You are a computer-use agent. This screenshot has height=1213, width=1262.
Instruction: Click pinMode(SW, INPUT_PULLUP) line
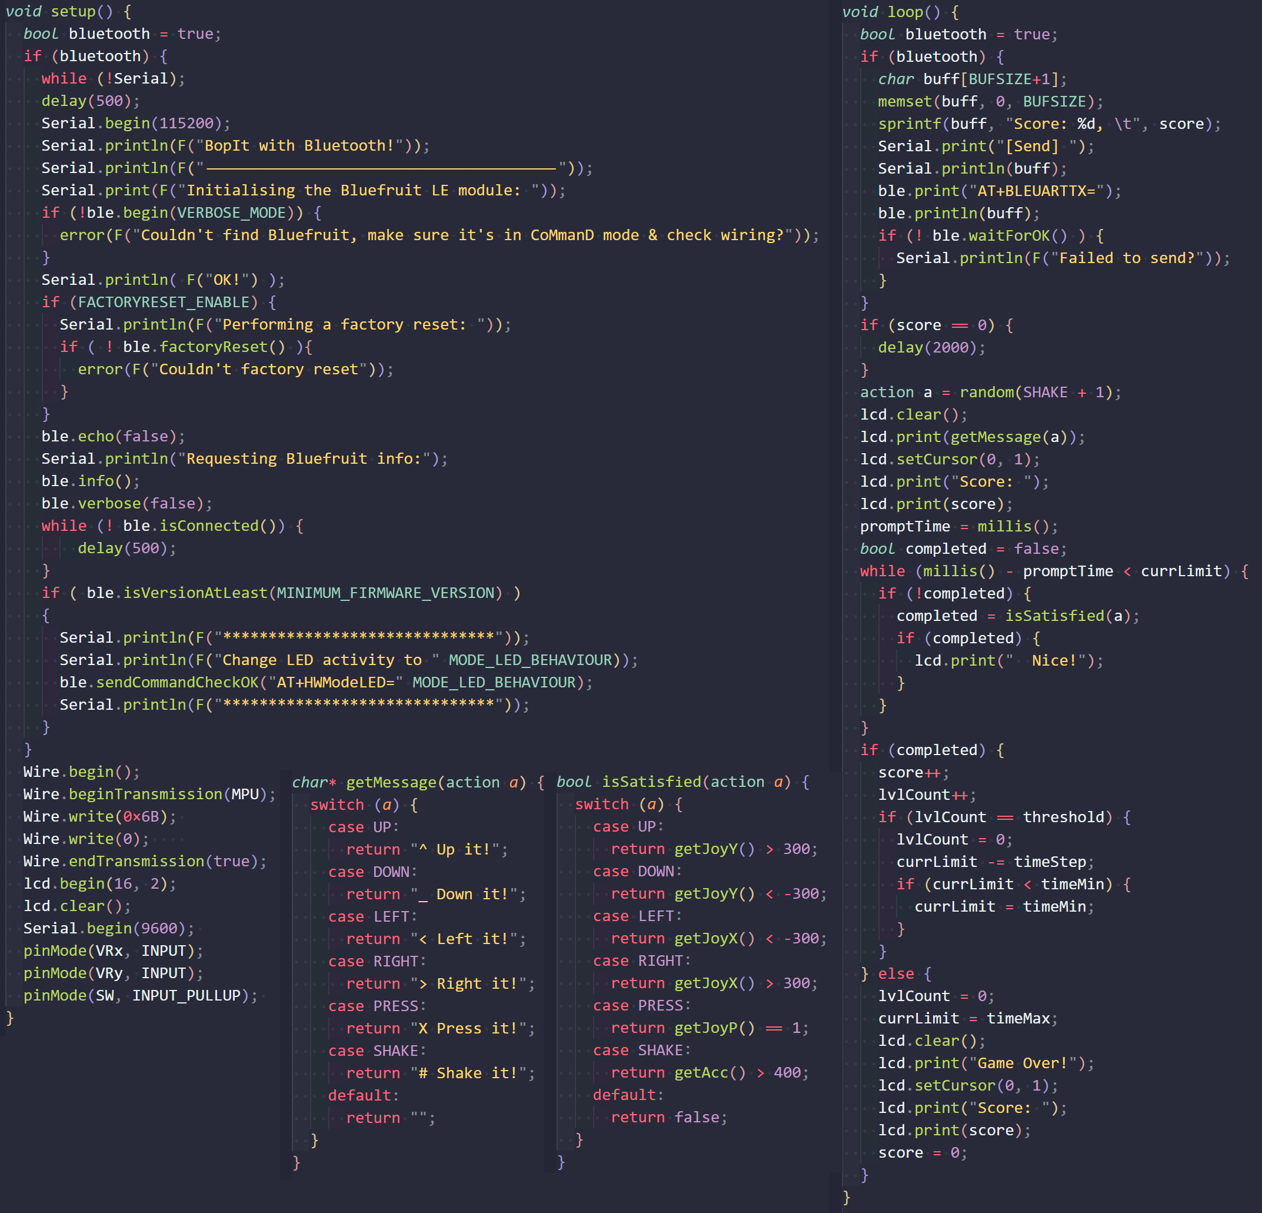pyautogui.click(x=141, y=995)
